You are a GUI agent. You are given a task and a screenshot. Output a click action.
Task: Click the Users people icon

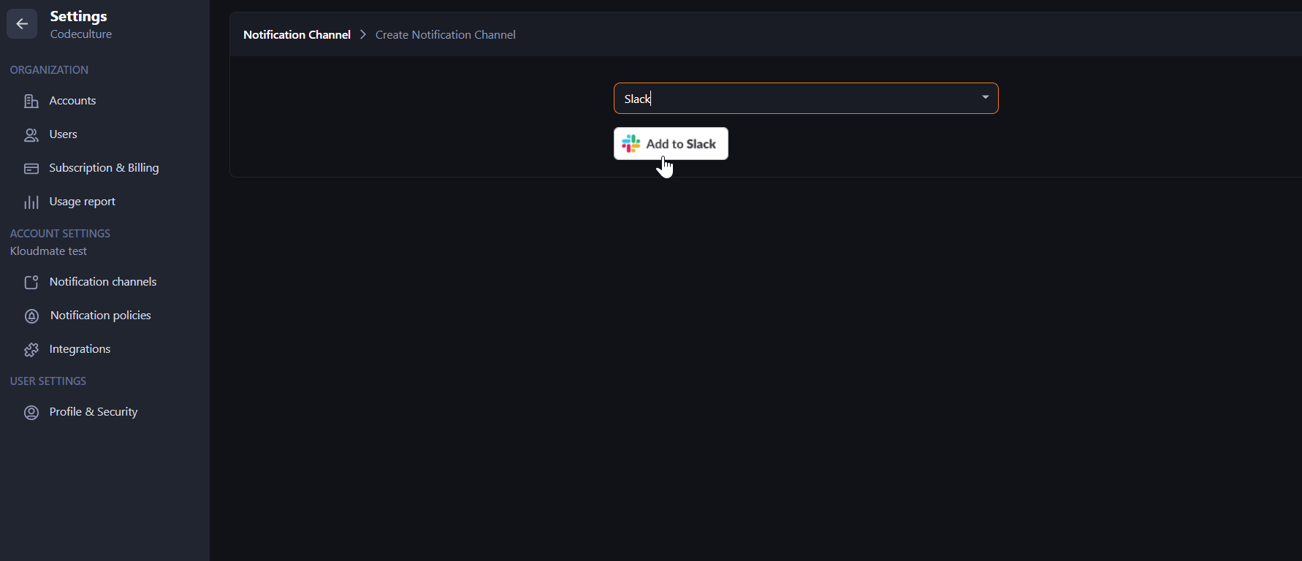coord(31,135)
